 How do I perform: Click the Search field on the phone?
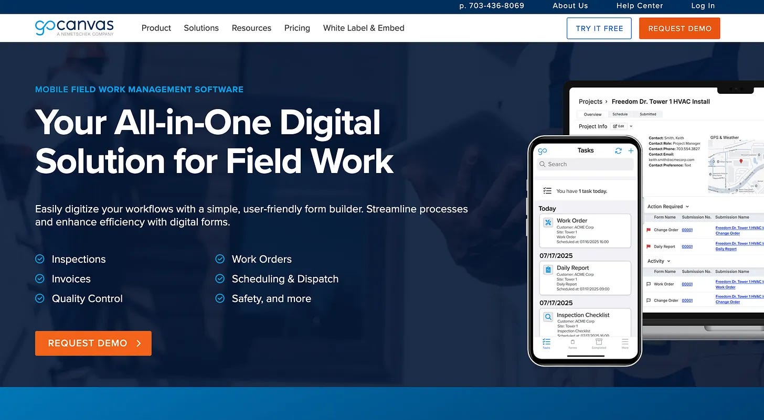(x=585, y=164)
